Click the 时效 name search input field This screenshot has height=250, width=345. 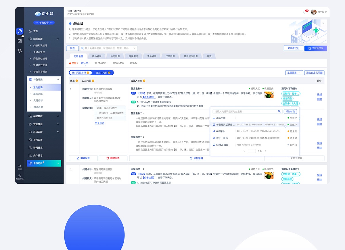[x=244, y=111]
